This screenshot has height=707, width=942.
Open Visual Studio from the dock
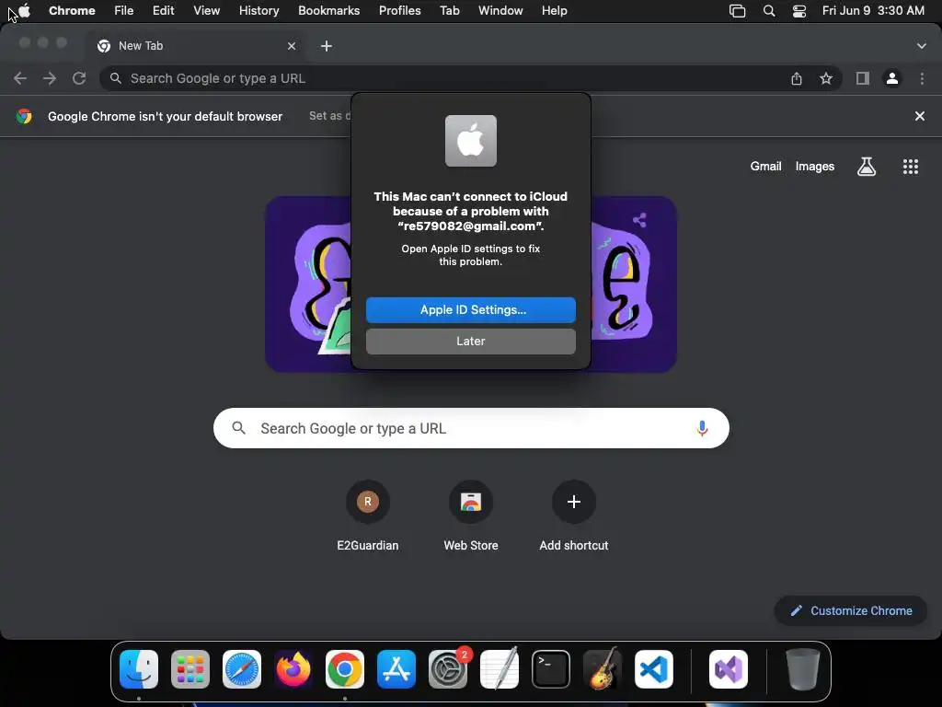click(x=729, y=669)
